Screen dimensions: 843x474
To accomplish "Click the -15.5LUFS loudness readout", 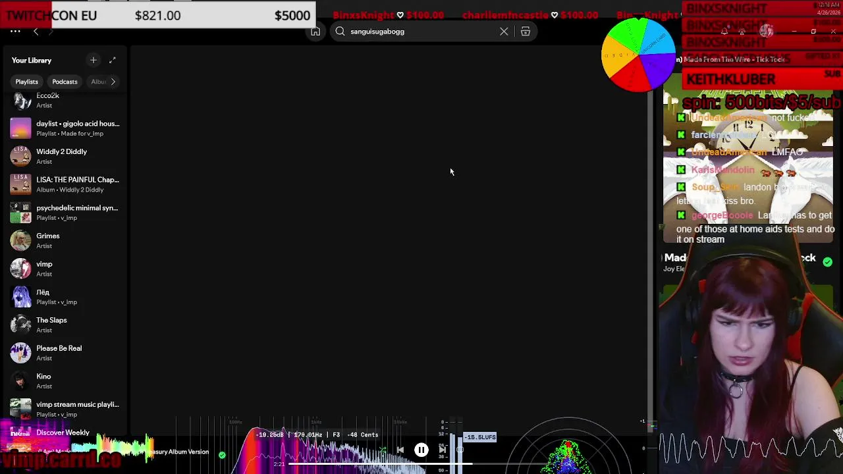I will 480,437.
